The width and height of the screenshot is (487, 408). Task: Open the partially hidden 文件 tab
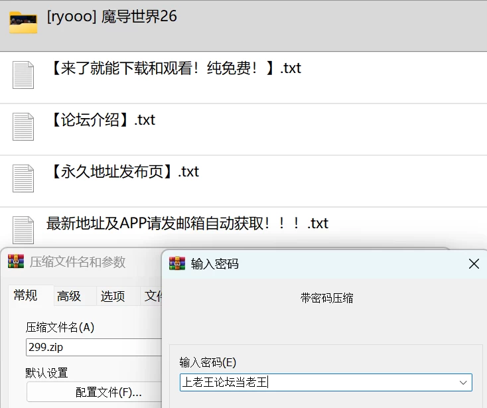[x=152, y=296]
